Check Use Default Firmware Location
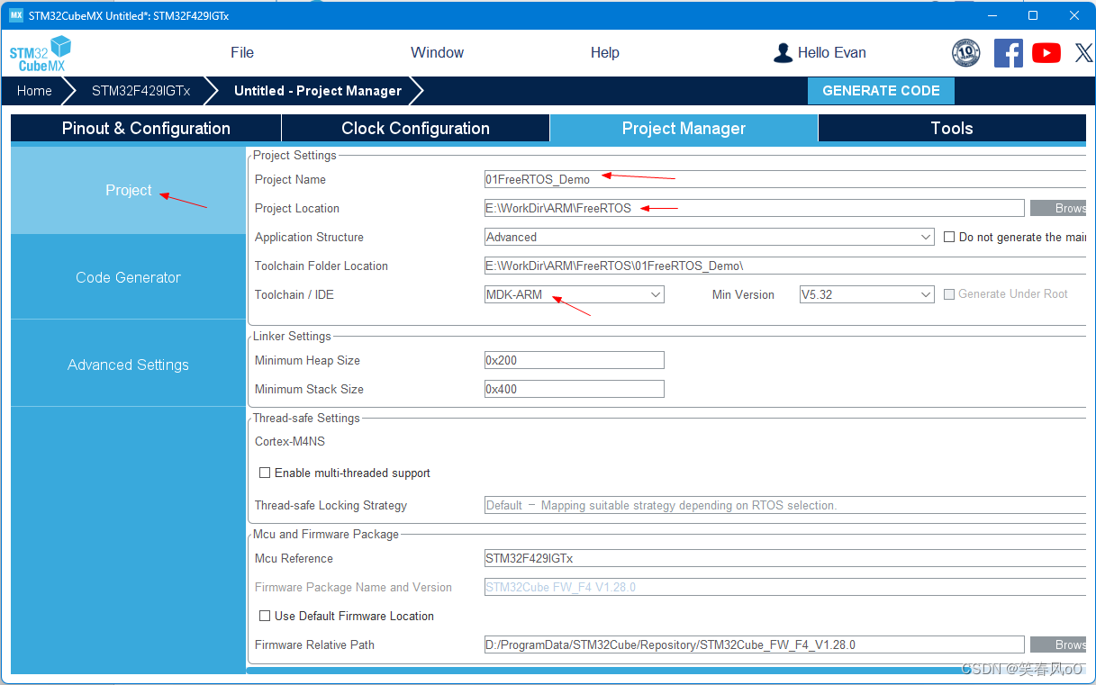 coord(265,616)
